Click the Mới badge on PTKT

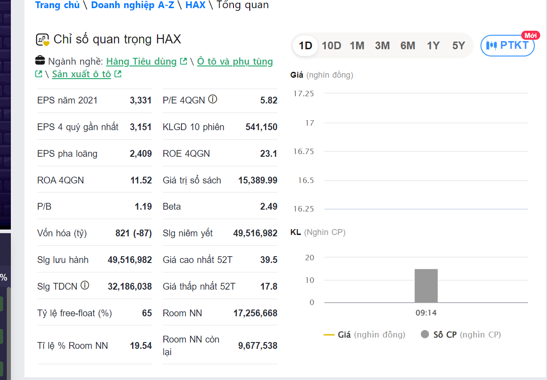pos(531,35)
